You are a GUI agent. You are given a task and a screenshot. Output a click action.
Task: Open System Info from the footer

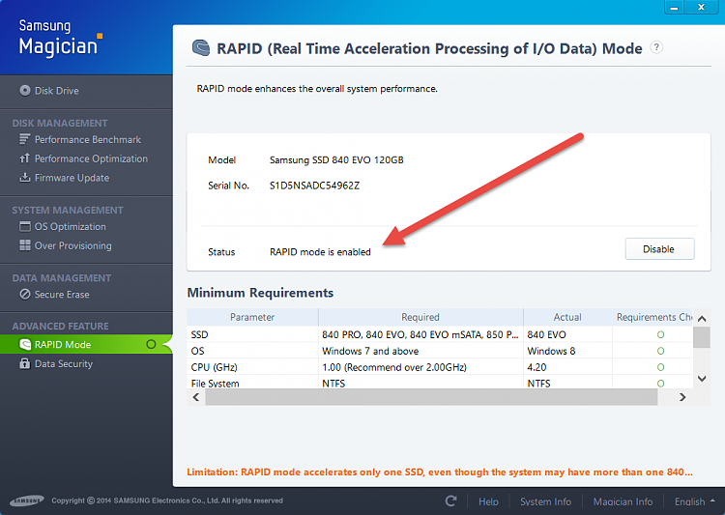click(545, 501)
